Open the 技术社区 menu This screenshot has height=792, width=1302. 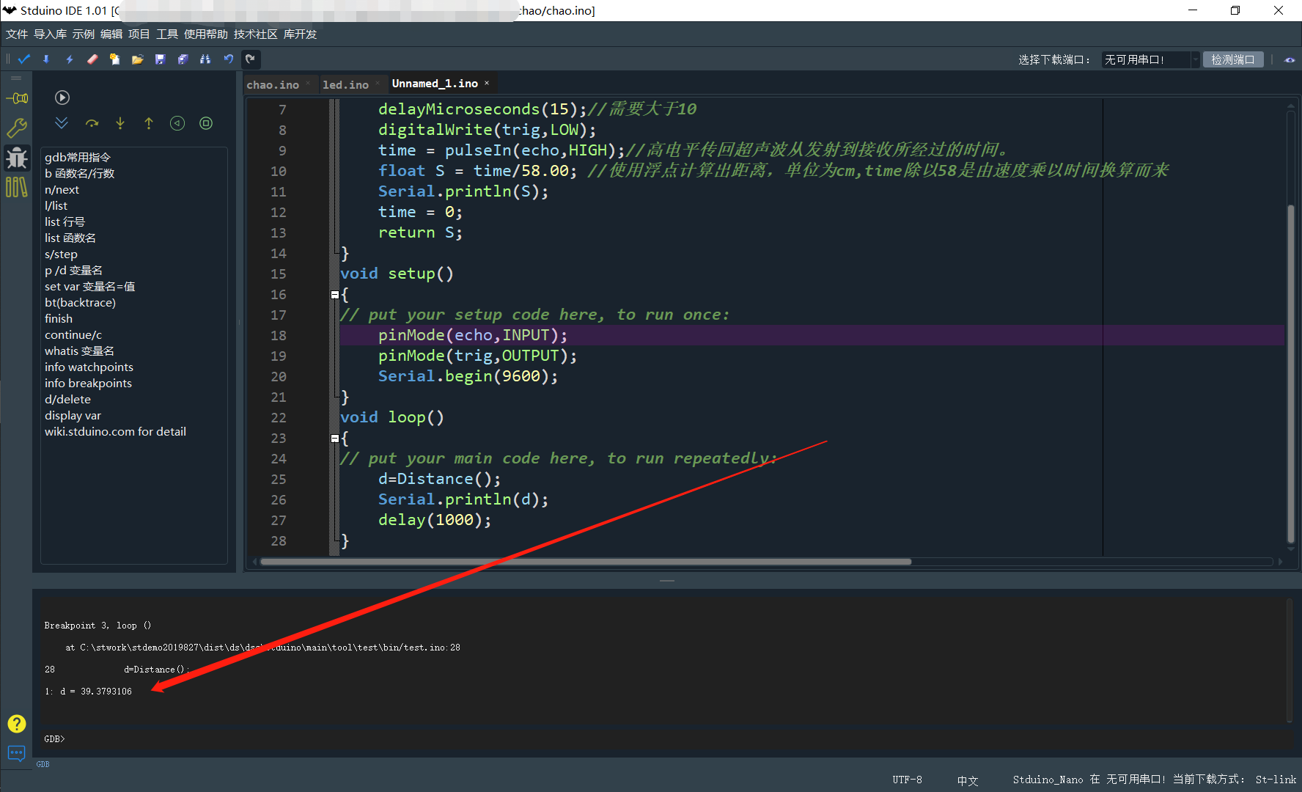256,34
